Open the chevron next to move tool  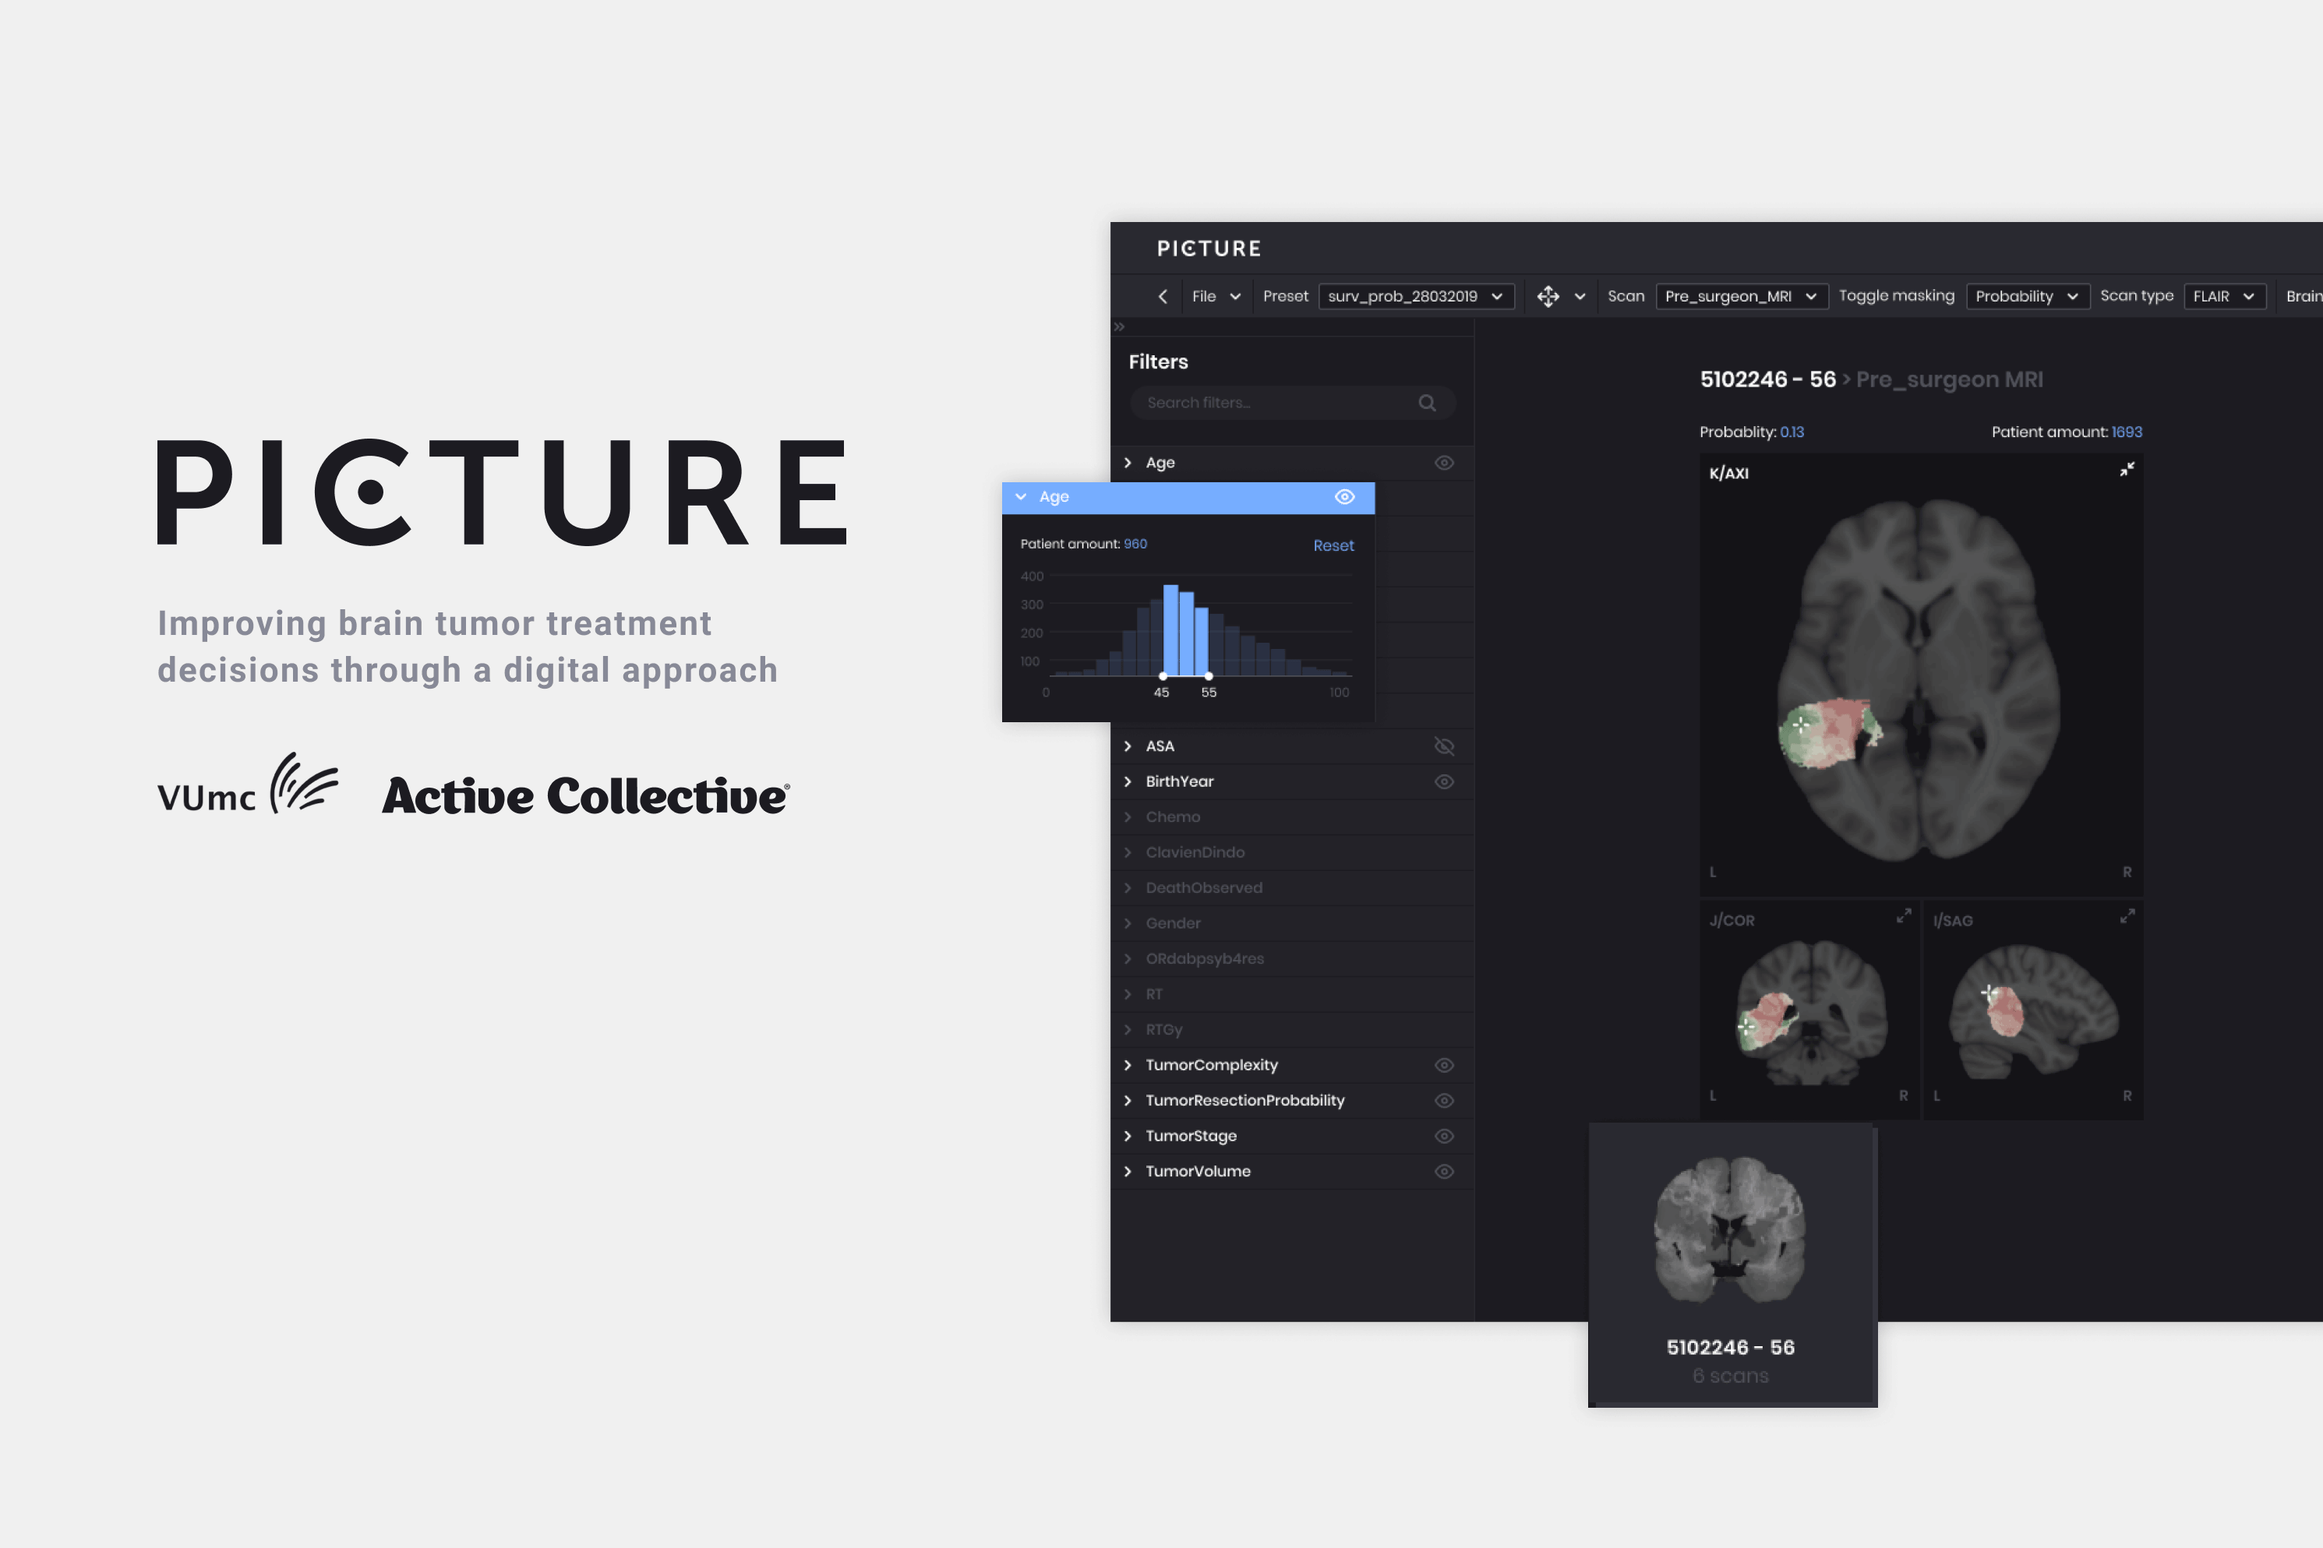point(1580,296)
